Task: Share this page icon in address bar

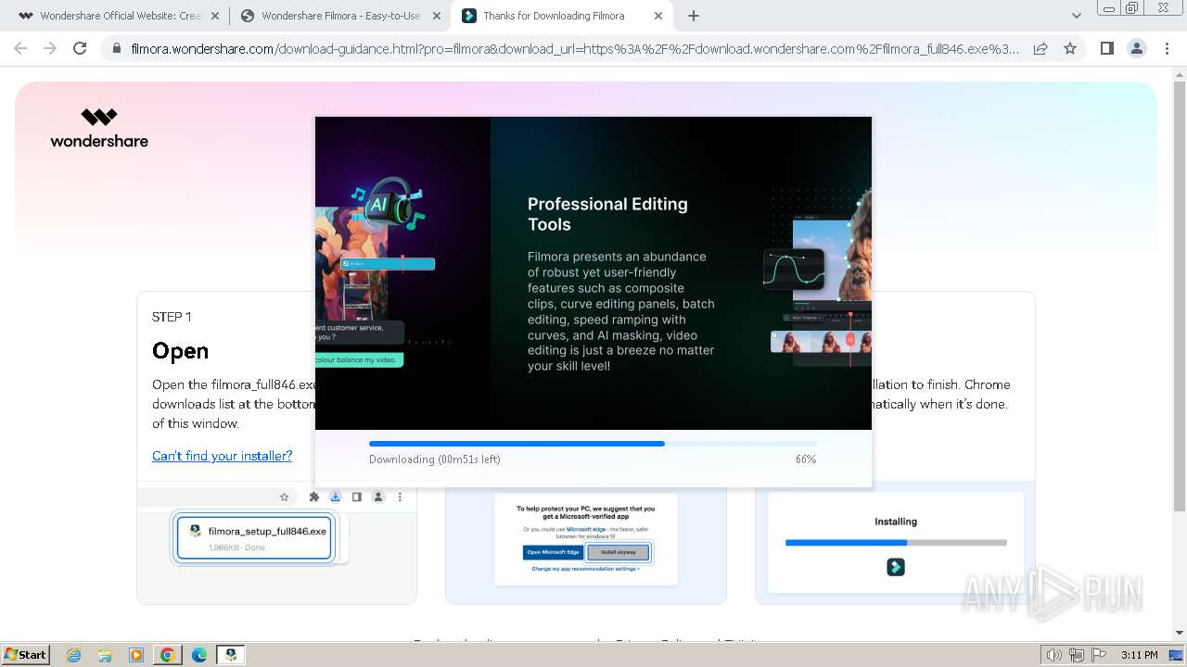Action: coord(1040,48)
